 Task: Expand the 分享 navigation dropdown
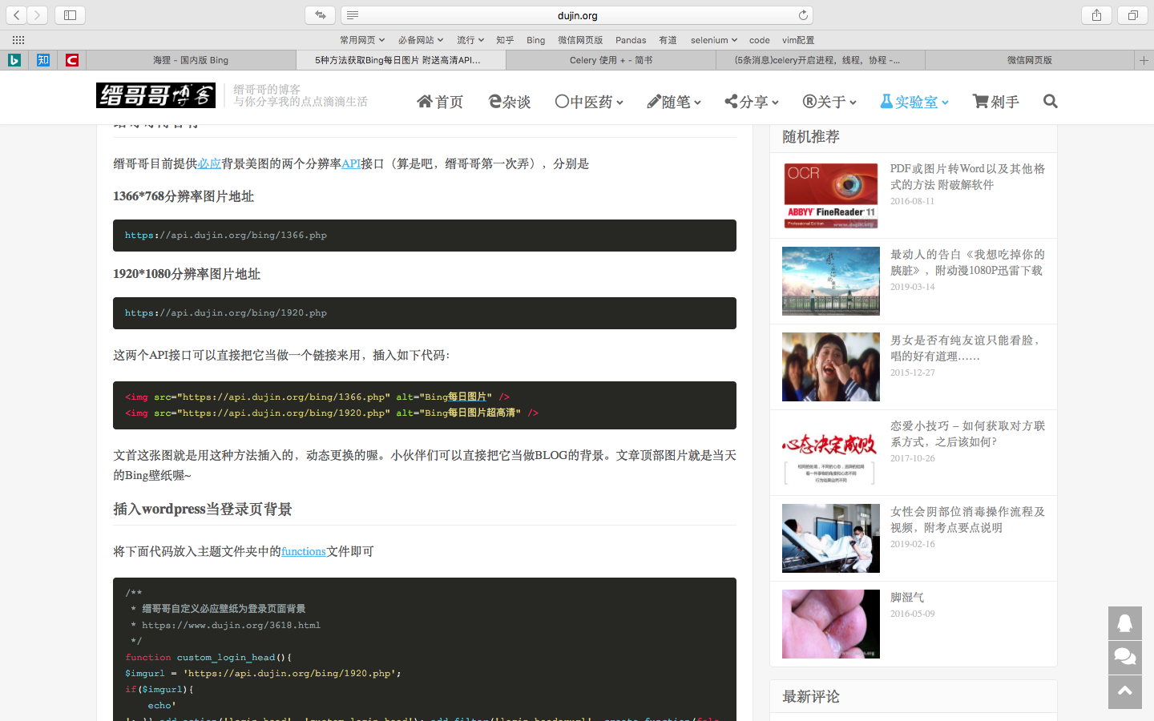pos(752,102)
